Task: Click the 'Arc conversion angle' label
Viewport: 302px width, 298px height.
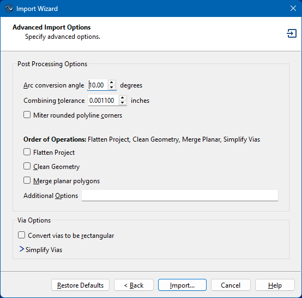Action: [x=54, y=85]
